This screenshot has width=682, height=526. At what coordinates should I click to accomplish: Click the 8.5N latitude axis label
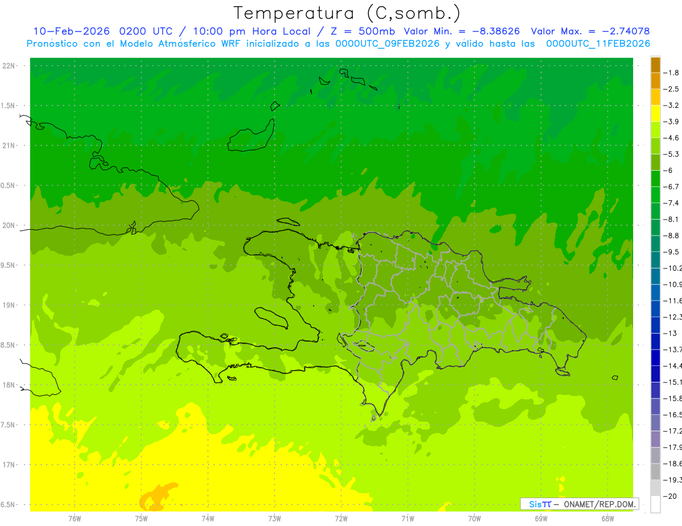point(8,345)
